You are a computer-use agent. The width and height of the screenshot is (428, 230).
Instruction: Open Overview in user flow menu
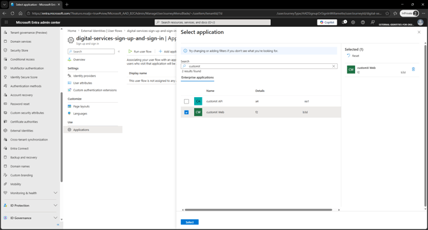(x=79, y=59)
